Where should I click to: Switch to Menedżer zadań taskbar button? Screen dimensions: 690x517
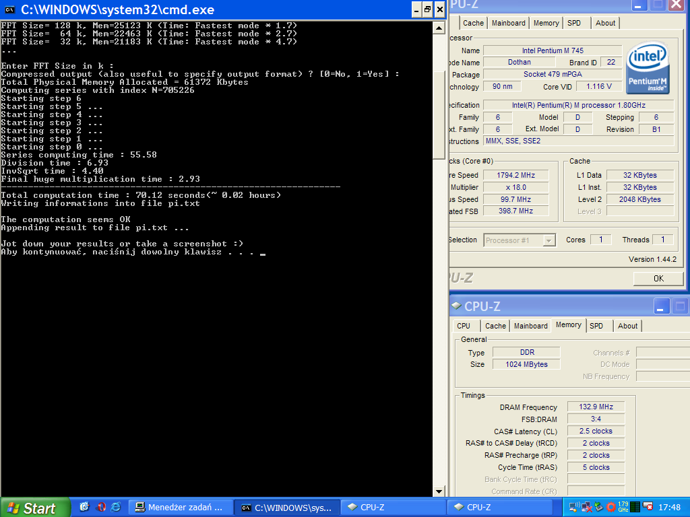(x=179, y=508)
